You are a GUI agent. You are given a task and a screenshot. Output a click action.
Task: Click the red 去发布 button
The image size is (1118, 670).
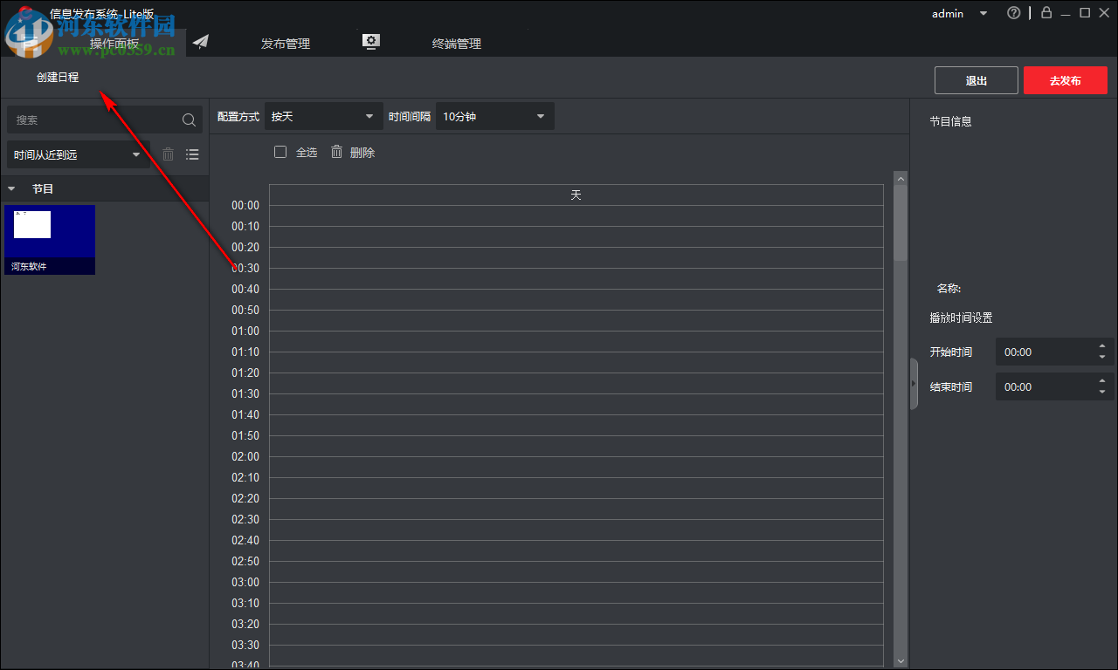pos(1066,79)
